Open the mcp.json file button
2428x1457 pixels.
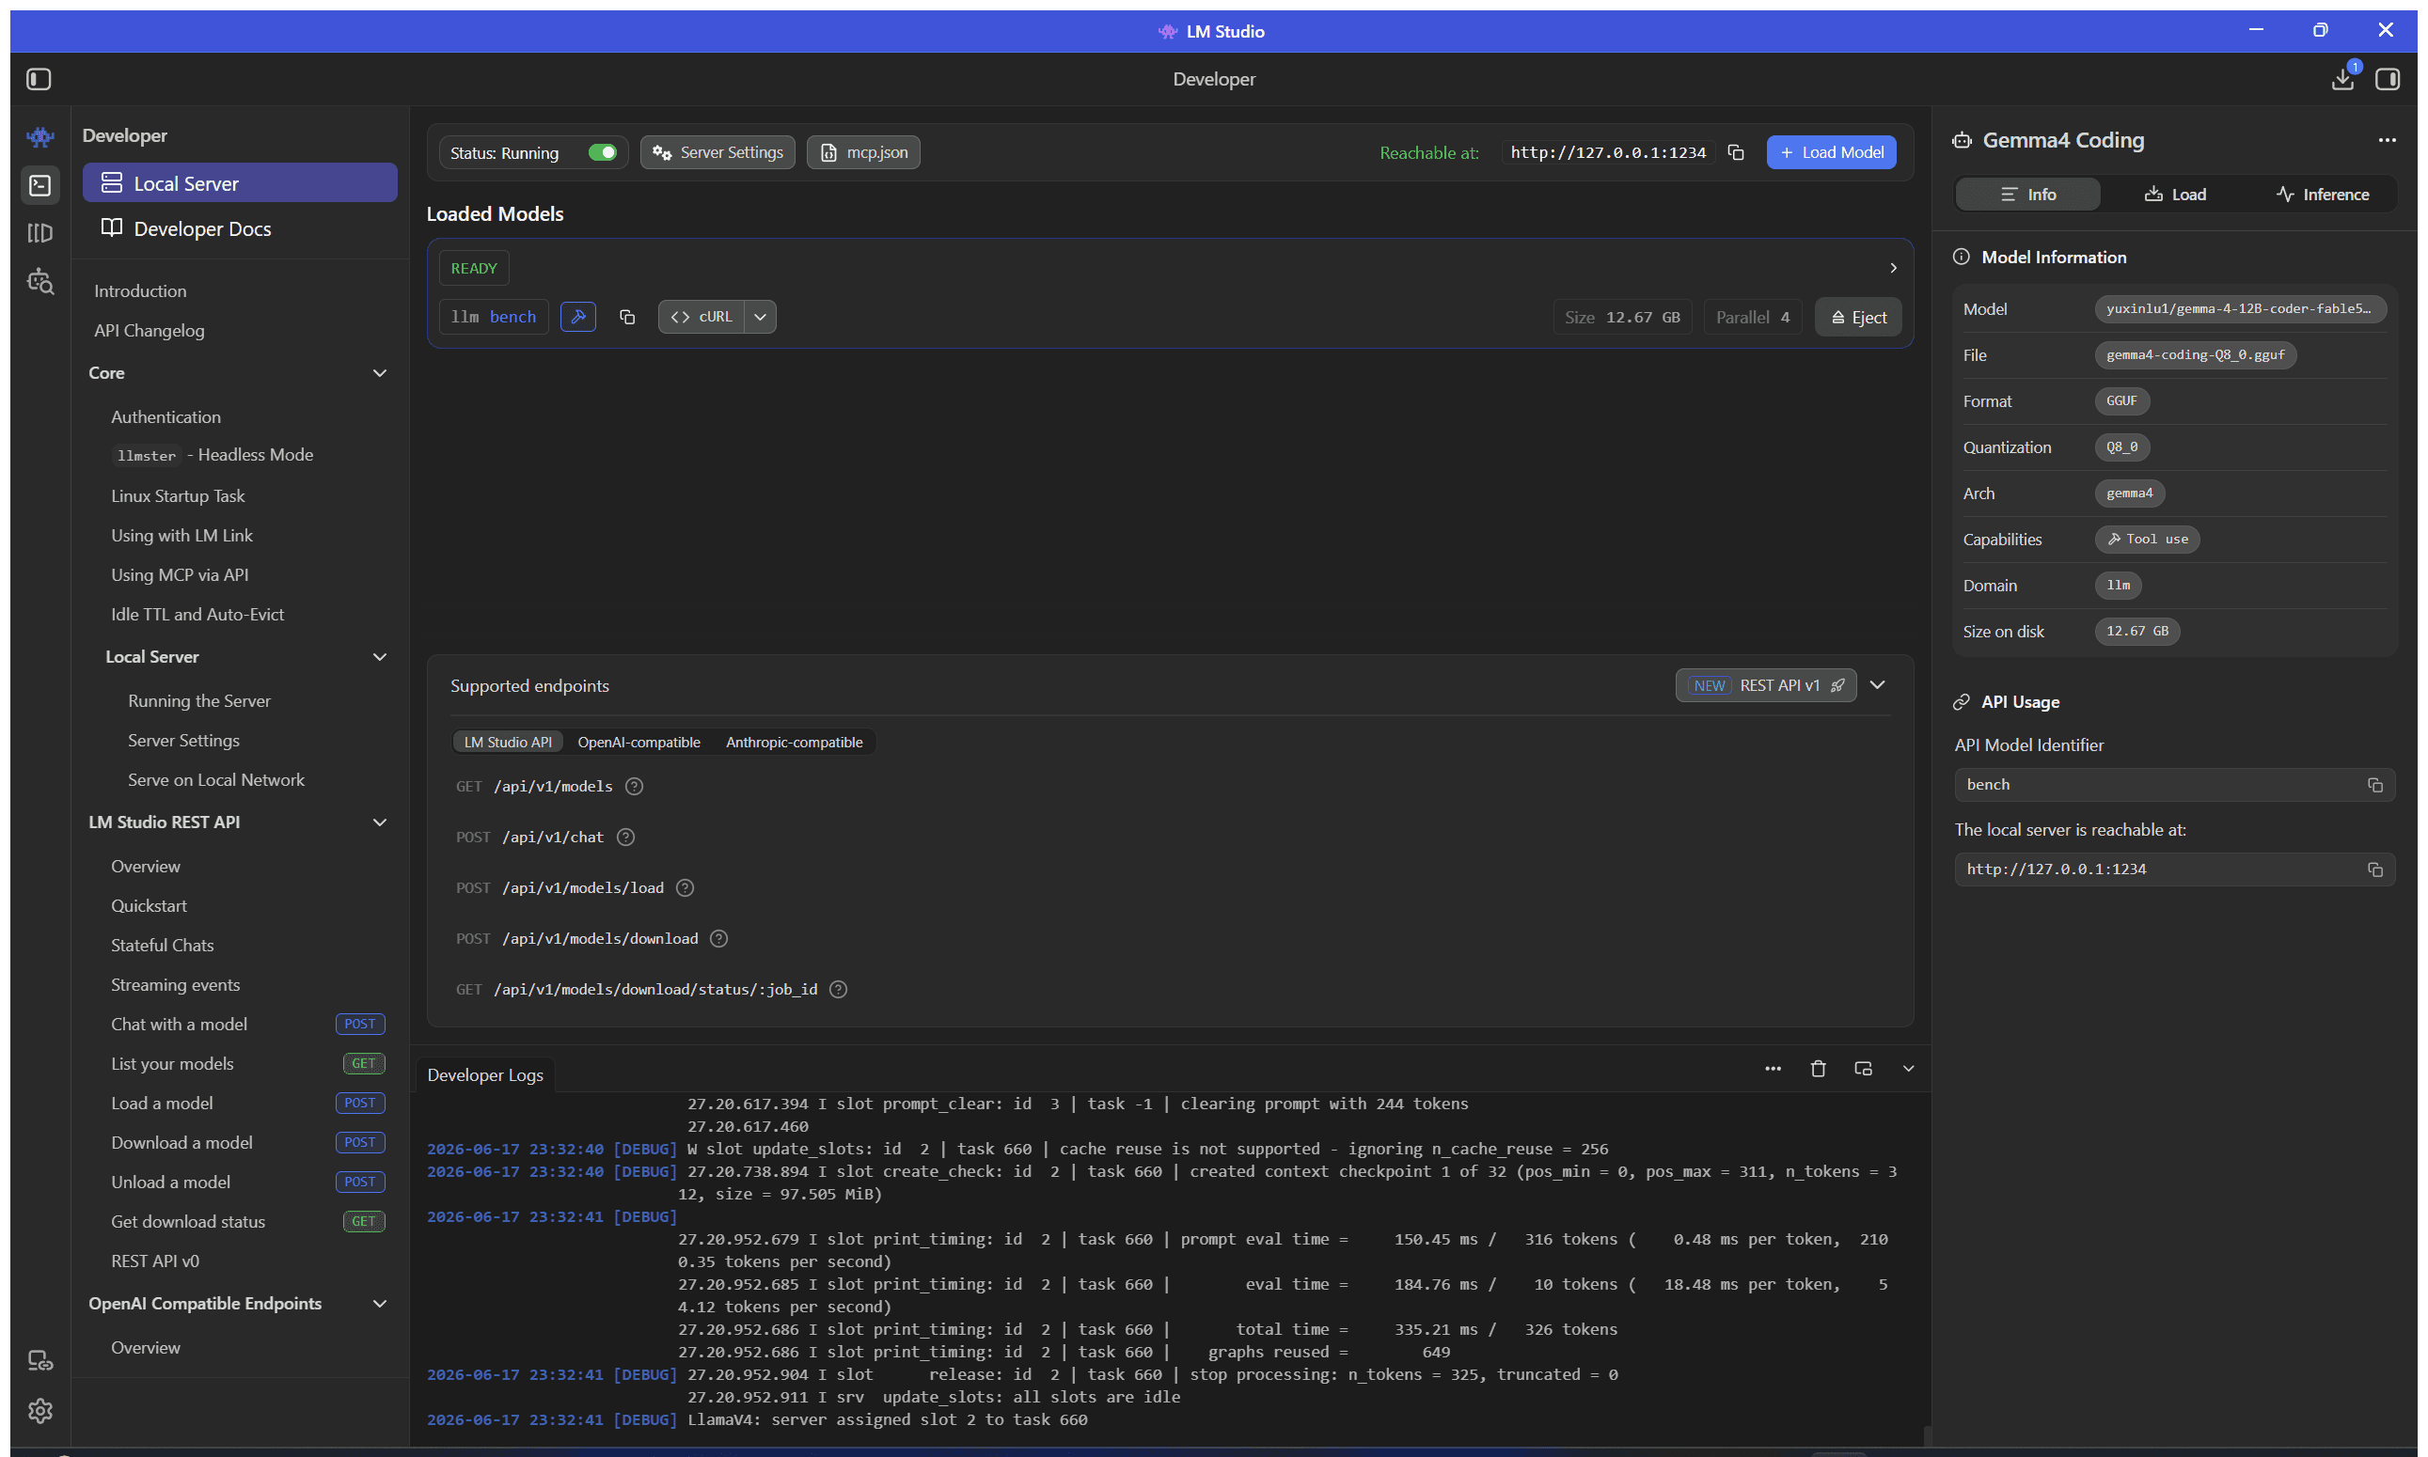[863, 152]
